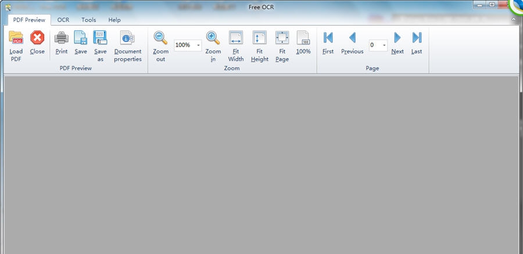Screen dimensions: 523x254
Task: Minimize the Free OCR window
Action: tap(479, 5)
